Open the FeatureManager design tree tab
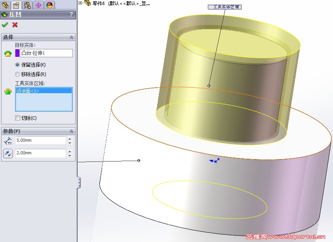 [x=6, y=5]
